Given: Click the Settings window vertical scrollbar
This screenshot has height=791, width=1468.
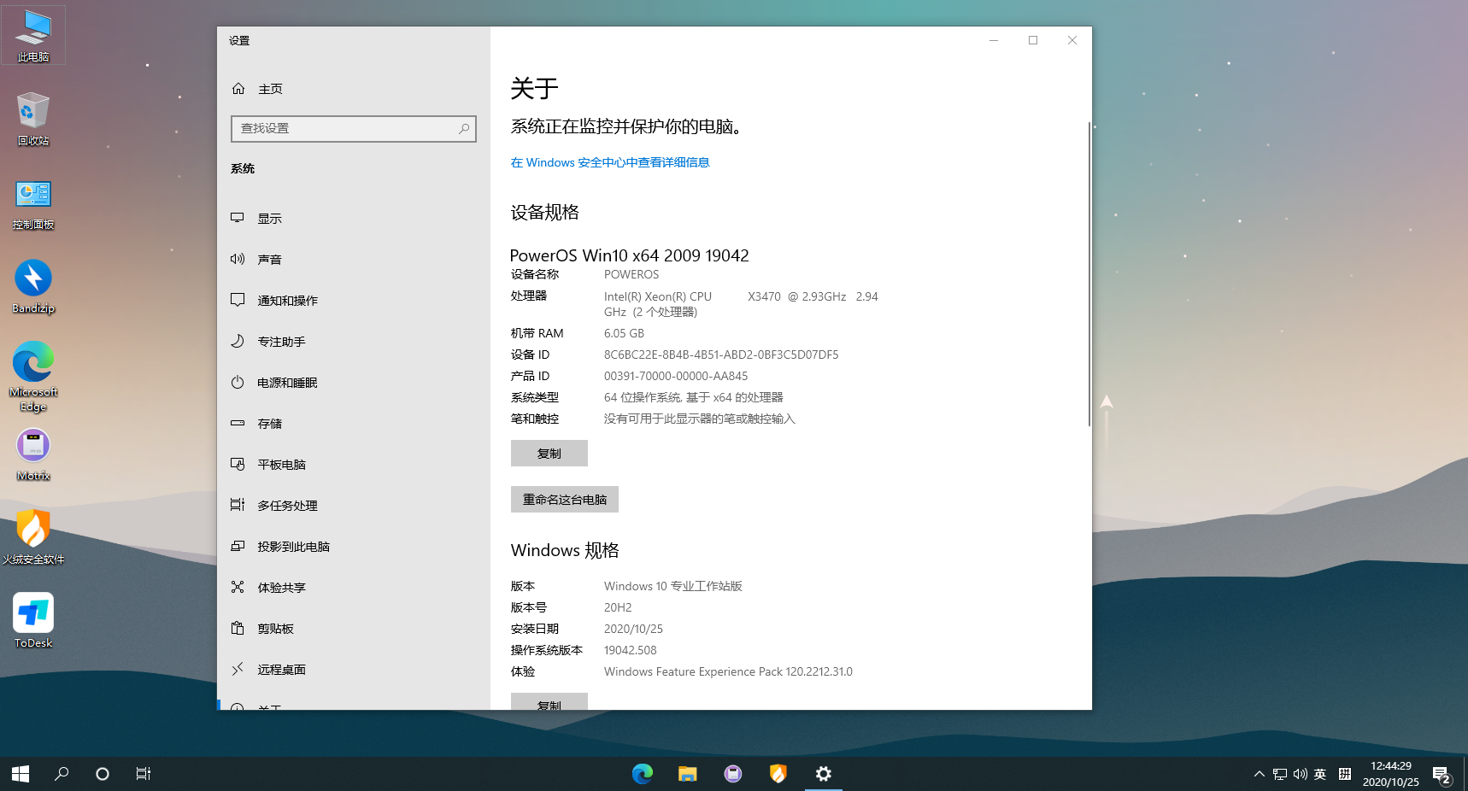Looking at the screenshot, I should (1089, 273).
